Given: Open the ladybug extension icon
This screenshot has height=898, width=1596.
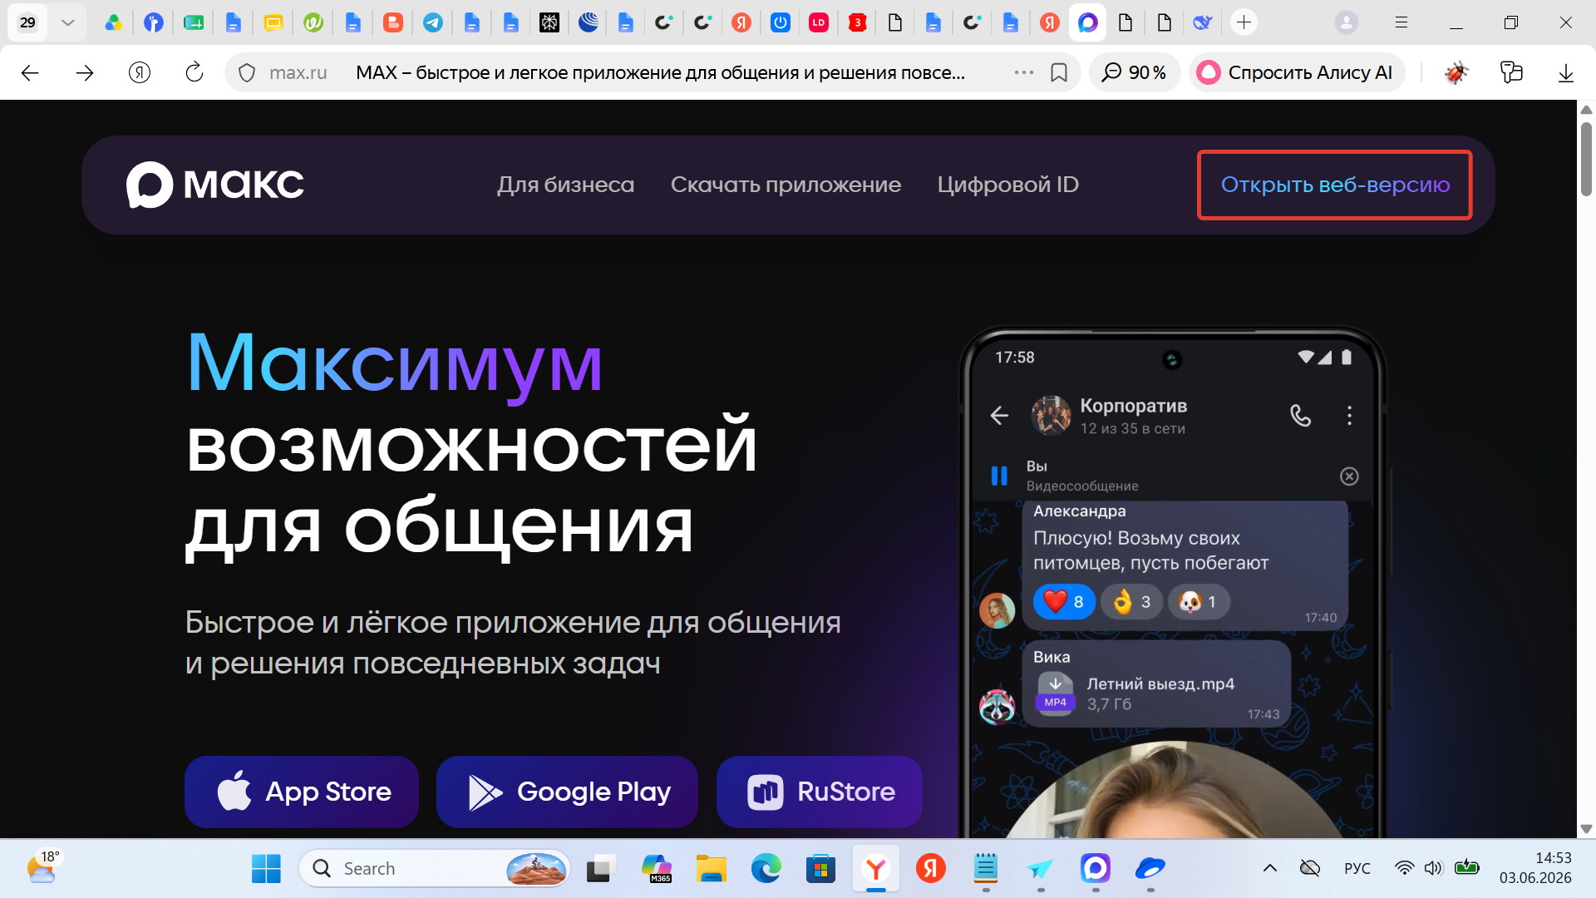Looking at the screenshot, I should coord(1456,73).
